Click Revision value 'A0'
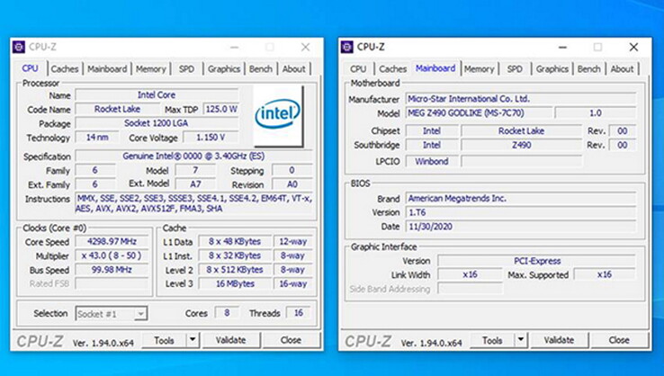Image resolution: width=664 pixels, height=376 pixels. tap(292, 184)
